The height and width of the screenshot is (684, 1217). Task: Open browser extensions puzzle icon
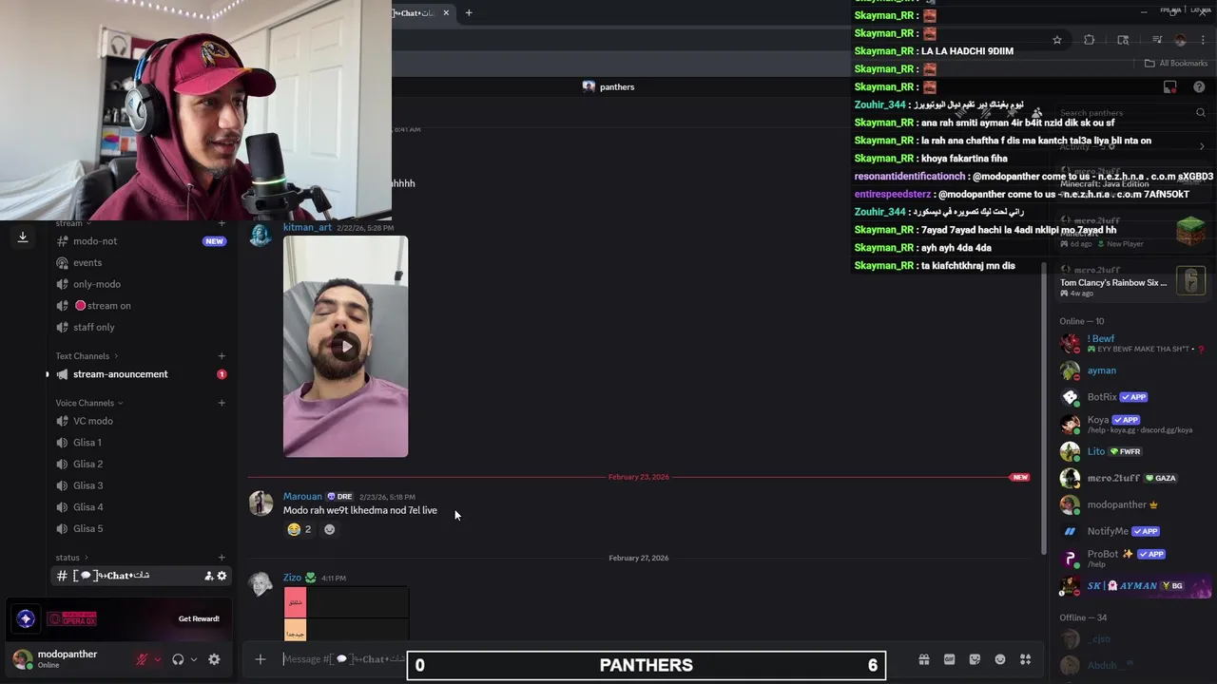click(x=1090, y=40)
